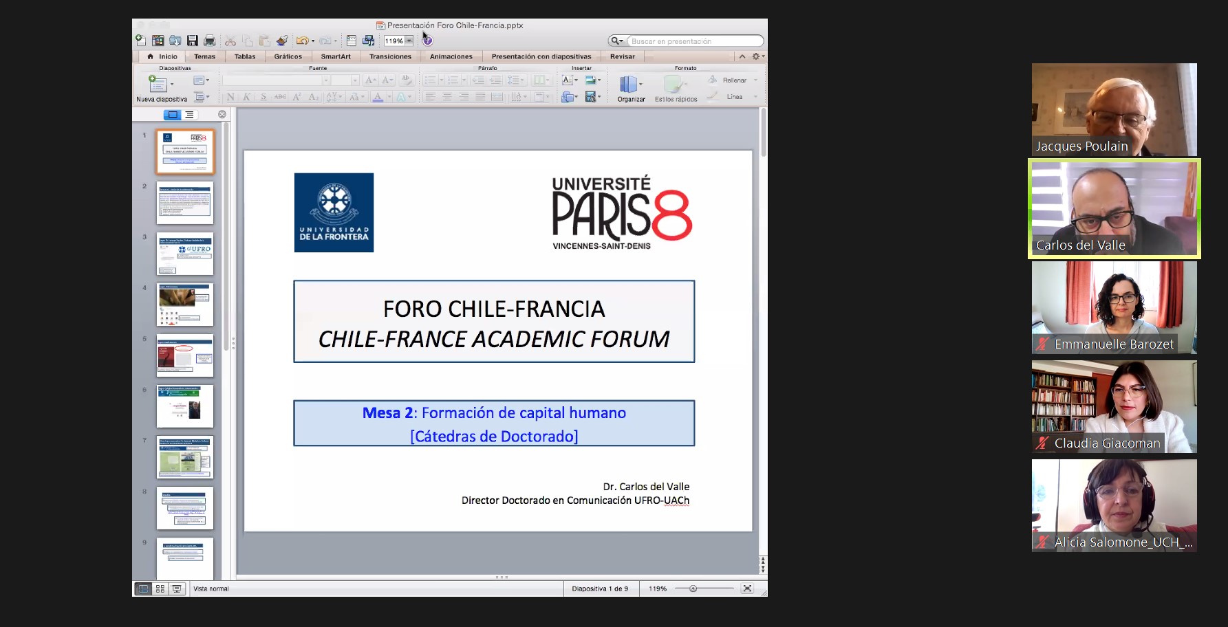Select Carlos del Valle's video tile

pyautogui.click(x=1114, y=209)
